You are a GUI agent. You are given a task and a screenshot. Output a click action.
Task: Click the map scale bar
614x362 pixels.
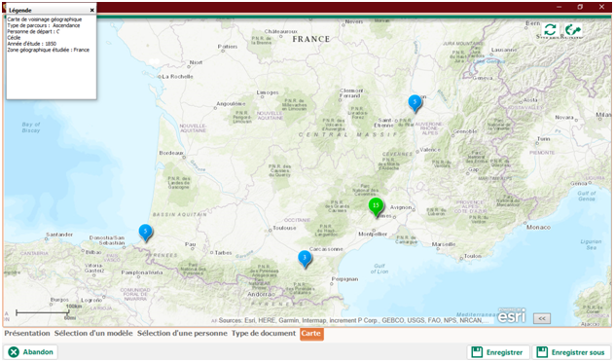pyautogui.click(x=42, y=312)
